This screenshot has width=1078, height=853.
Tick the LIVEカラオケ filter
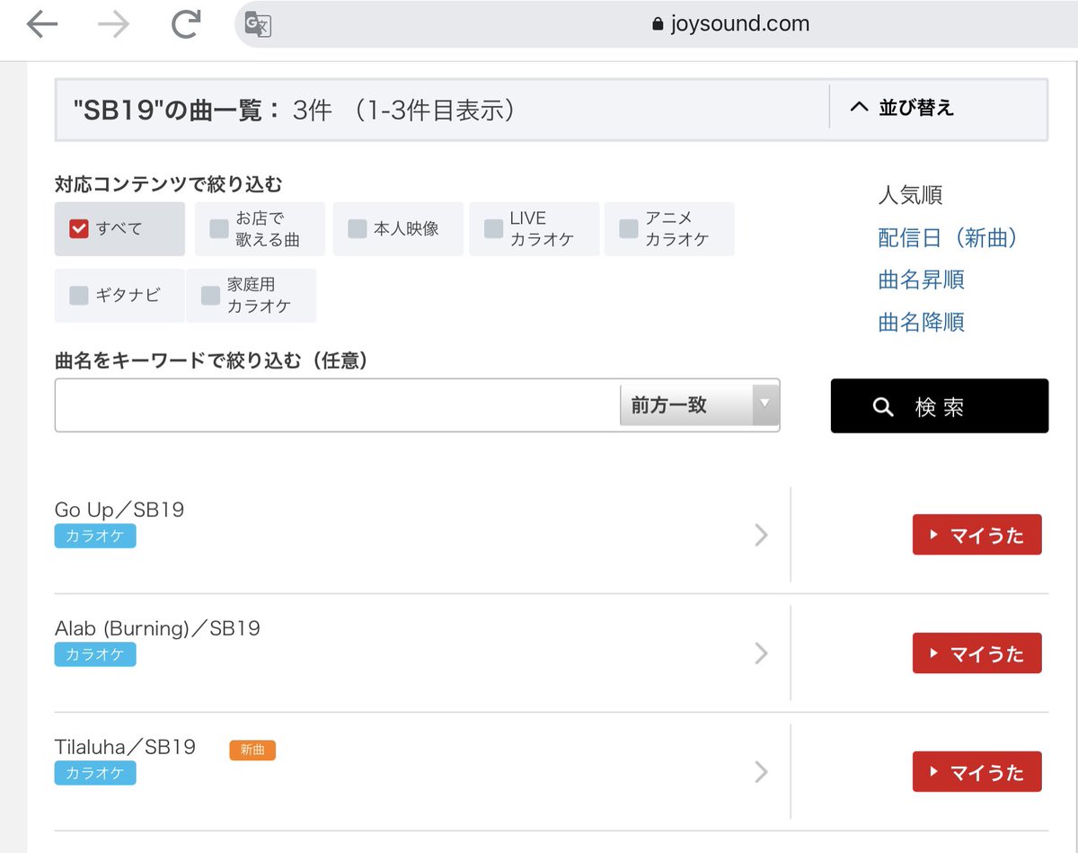point(493,228)
